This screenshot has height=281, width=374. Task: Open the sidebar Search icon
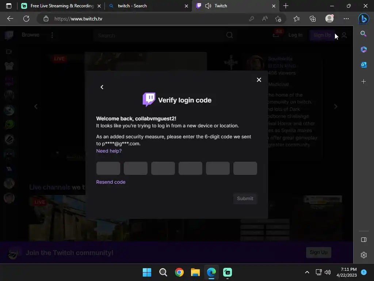click(x=363, y=34)
